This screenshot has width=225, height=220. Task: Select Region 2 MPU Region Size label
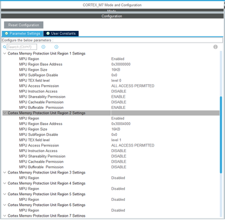click(x=33, y=129)
